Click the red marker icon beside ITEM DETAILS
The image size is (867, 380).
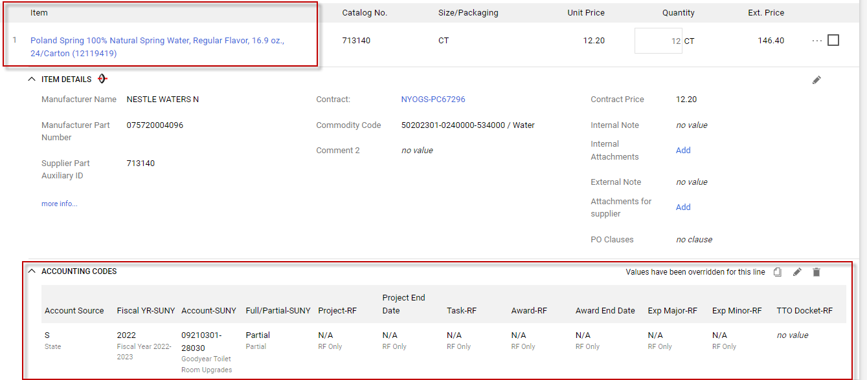pyautogui.click(x=102, y=79)
